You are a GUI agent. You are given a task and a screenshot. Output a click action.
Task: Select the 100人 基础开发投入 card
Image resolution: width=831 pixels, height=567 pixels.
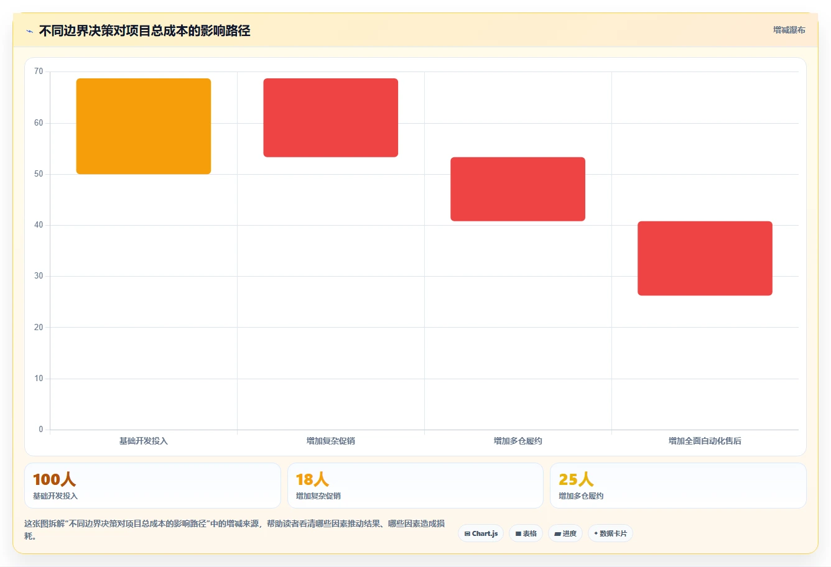[152, 486]
